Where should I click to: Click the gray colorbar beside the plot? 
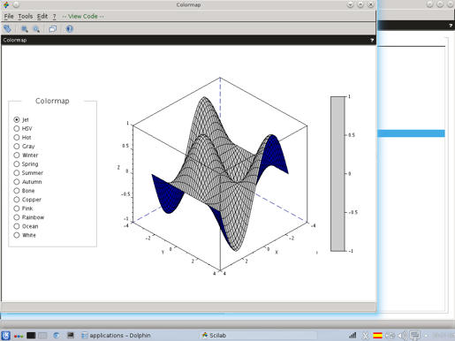click(x=337, y=174)
